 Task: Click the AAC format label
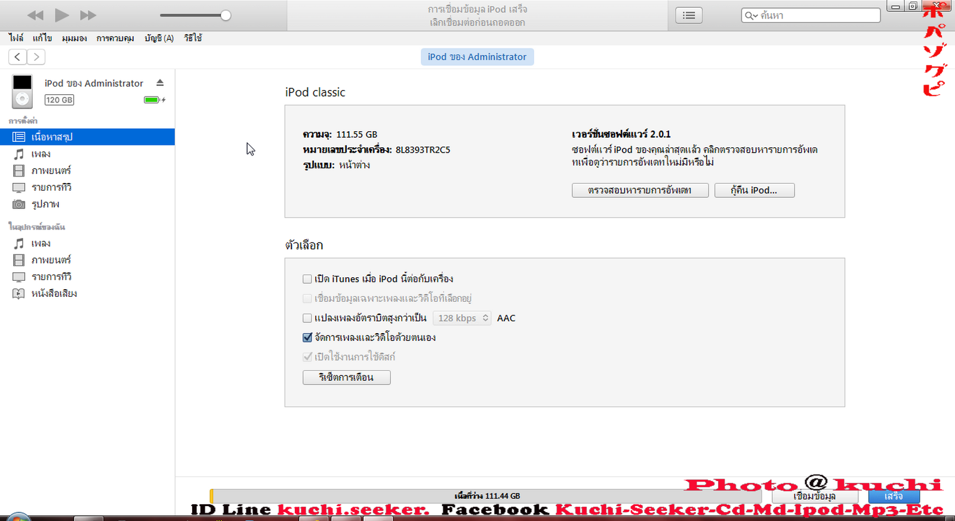point(506,318)
